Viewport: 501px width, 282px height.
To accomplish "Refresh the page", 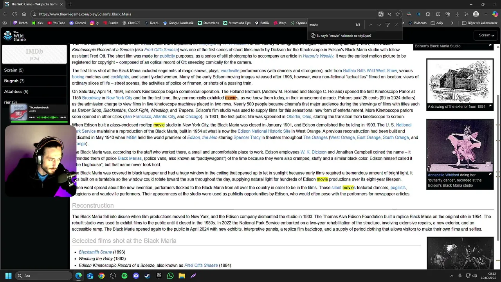I will pos(14,14).
